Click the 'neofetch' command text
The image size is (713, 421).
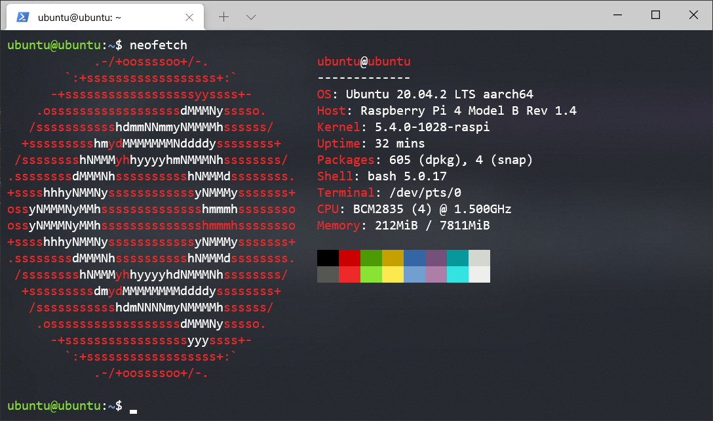(158, 45)
